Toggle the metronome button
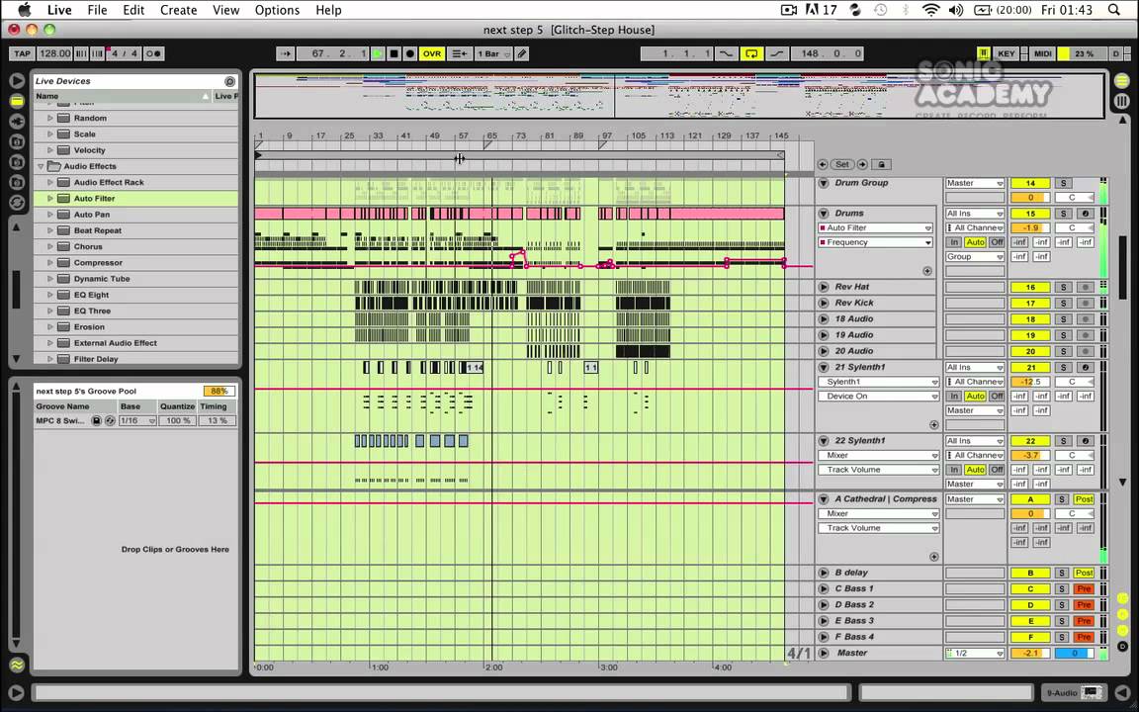 click(154, 53)
